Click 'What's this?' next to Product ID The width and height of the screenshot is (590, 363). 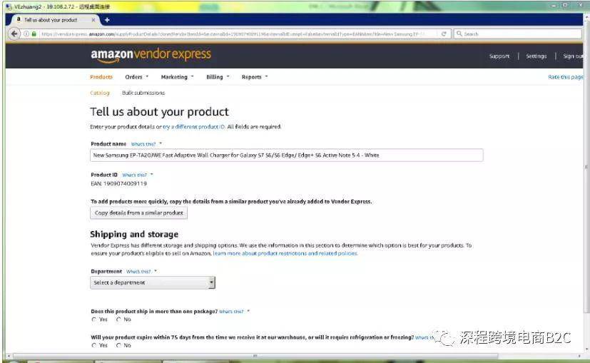click(134, 175)
